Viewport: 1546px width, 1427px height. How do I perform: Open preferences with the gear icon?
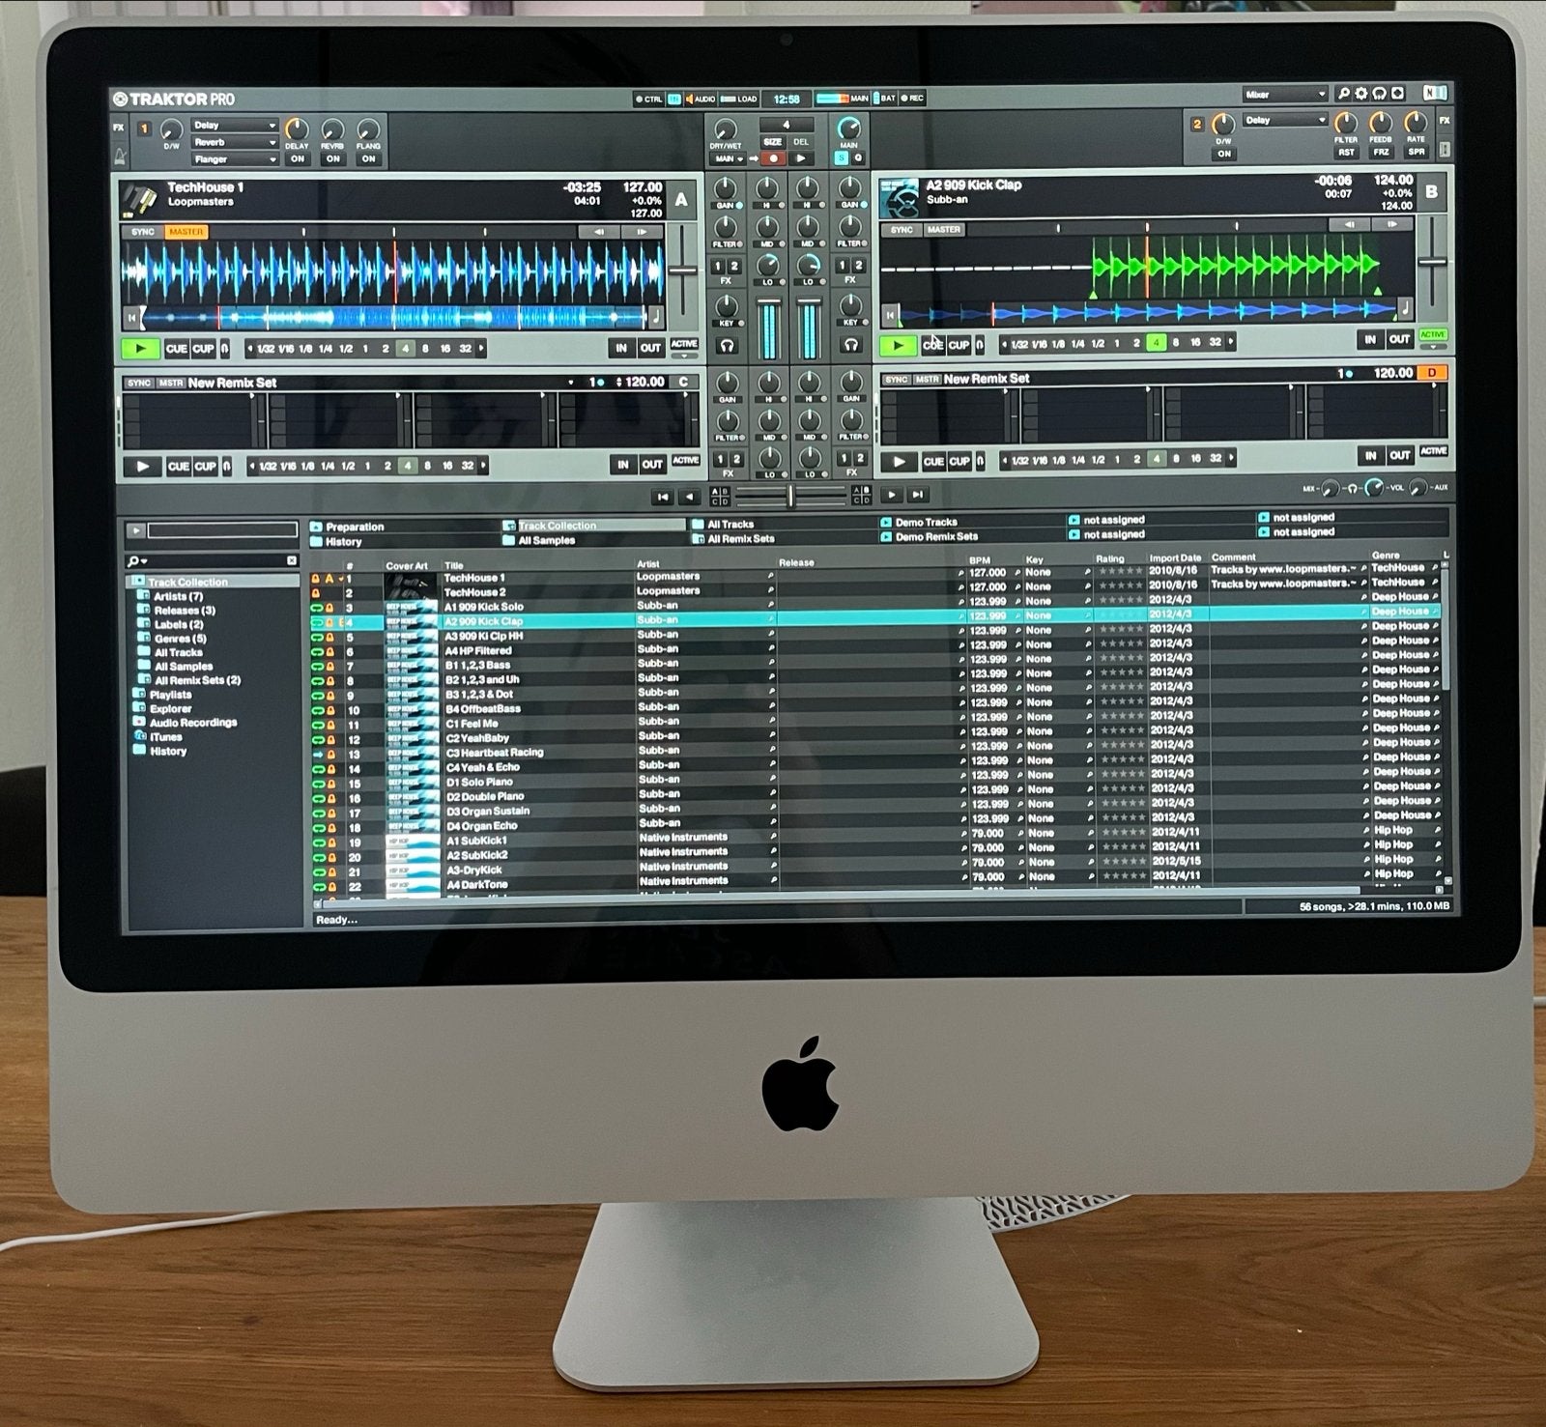[1361, 94]
